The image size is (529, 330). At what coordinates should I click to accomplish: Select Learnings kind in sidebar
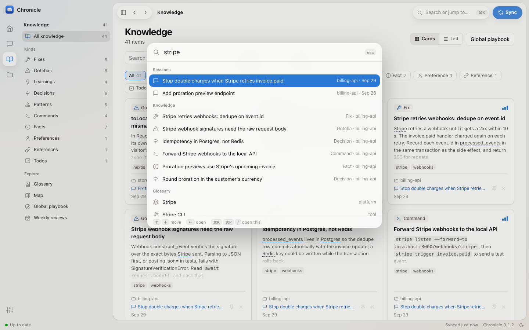pos(66,82)
